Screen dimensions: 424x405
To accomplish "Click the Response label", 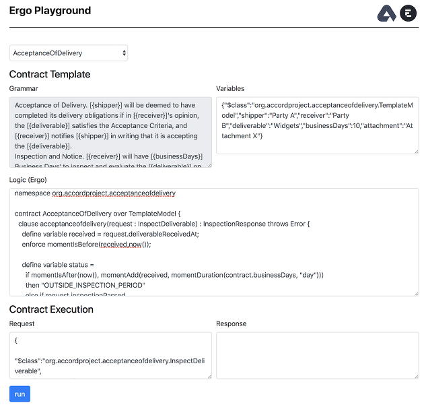I will coord(232,323).
